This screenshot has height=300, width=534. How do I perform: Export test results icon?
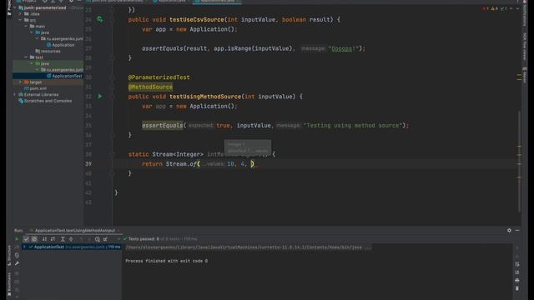tap(106, 239)
